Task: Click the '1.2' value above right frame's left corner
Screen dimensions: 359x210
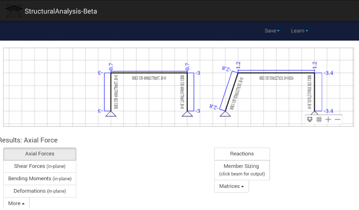Action: [x=238, y=65]
